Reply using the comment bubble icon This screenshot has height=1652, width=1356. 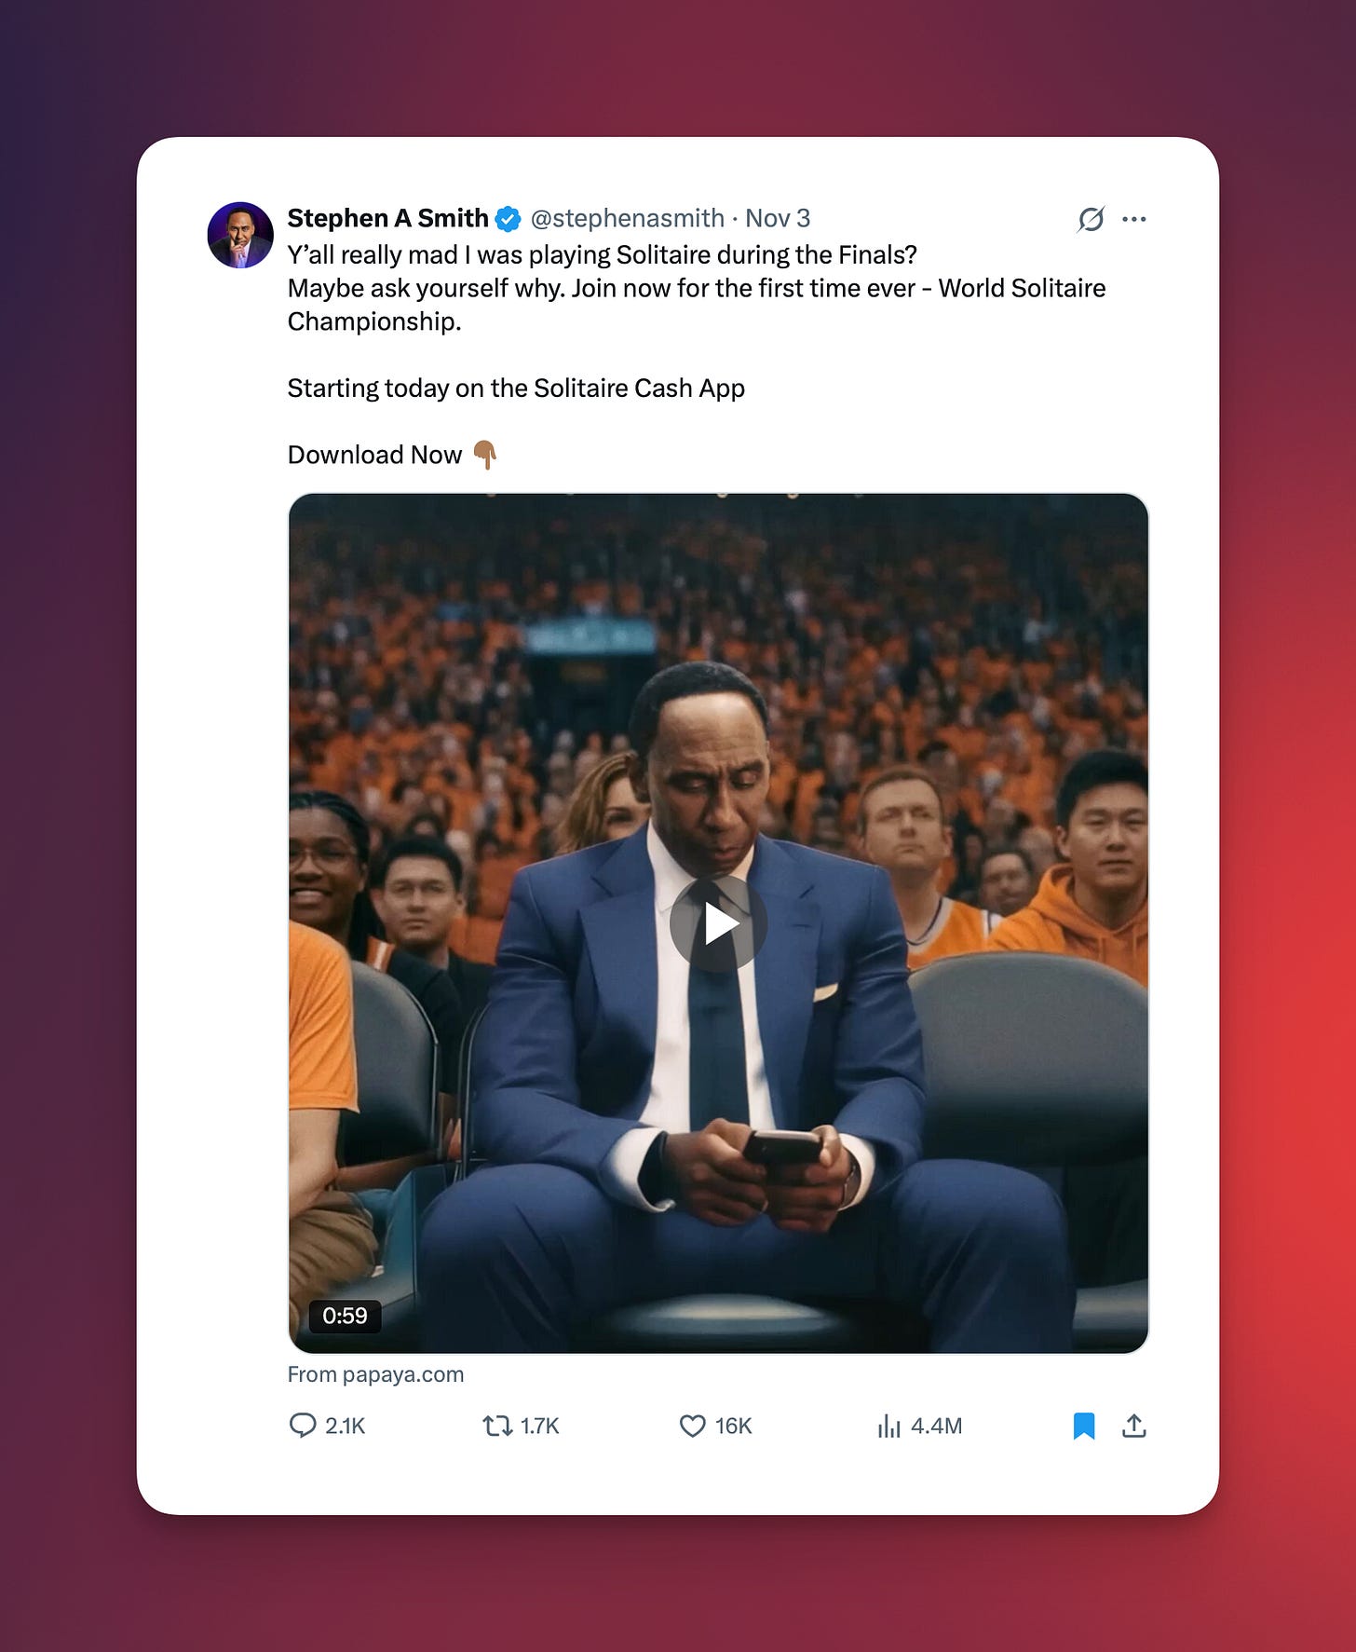303,1426
